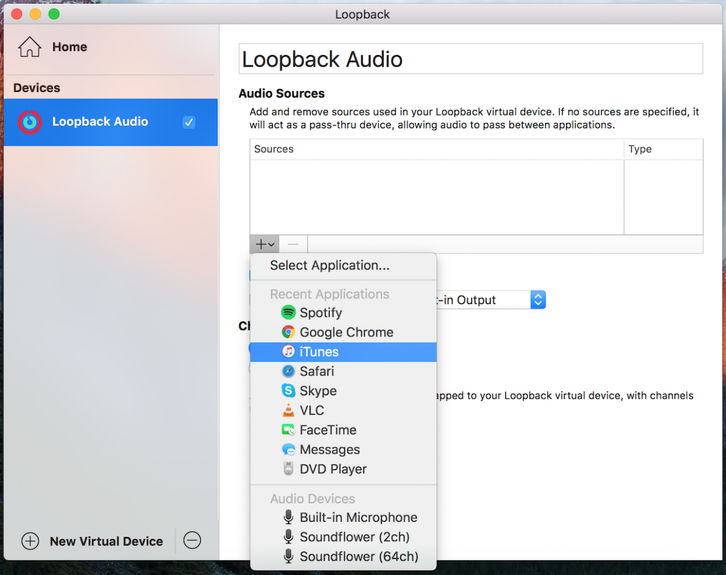Image resolution: width=726 pixels, height=575 pixels.
Task: Click the yellow minimize window button
Action: 35,14
